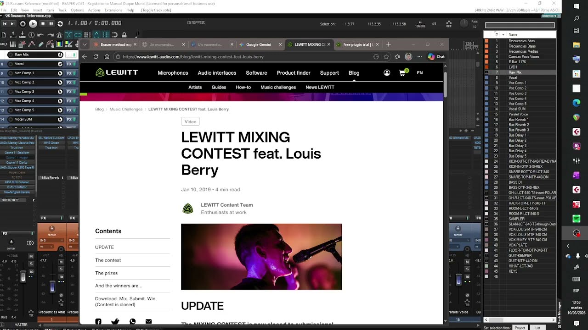Jump to The prizes contents link
Viewport: 588px width, 330px height.
point(106,273)
